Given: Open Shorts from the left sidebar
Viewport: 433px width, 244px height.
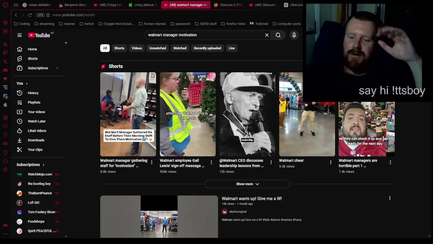Looking at the screenshot, I should click(x=32, y=59).
